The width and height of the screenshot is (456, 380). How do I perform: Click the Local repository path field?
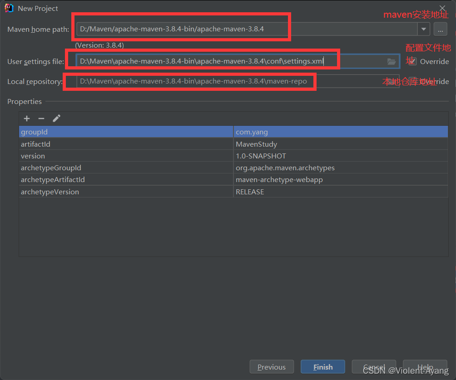[x=238, y=81]
